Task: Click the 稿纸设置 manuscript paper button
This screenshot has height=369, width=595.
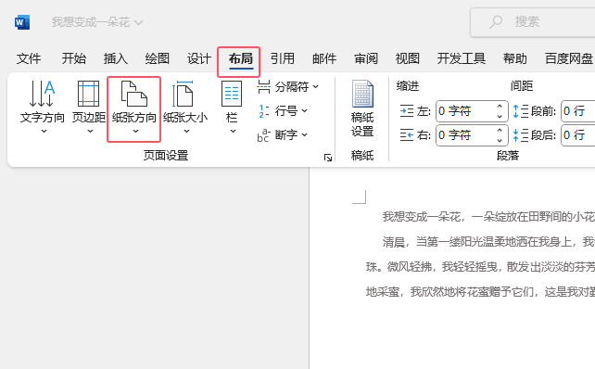Action: tap(362, 109)
